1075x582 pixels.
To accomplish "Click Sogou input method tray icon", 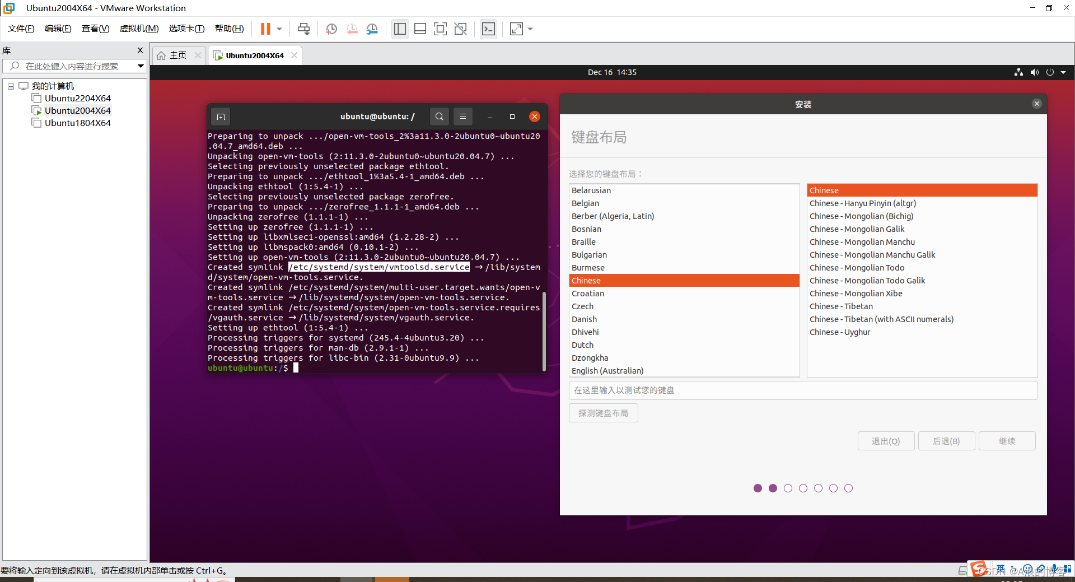I will point(978,569).
